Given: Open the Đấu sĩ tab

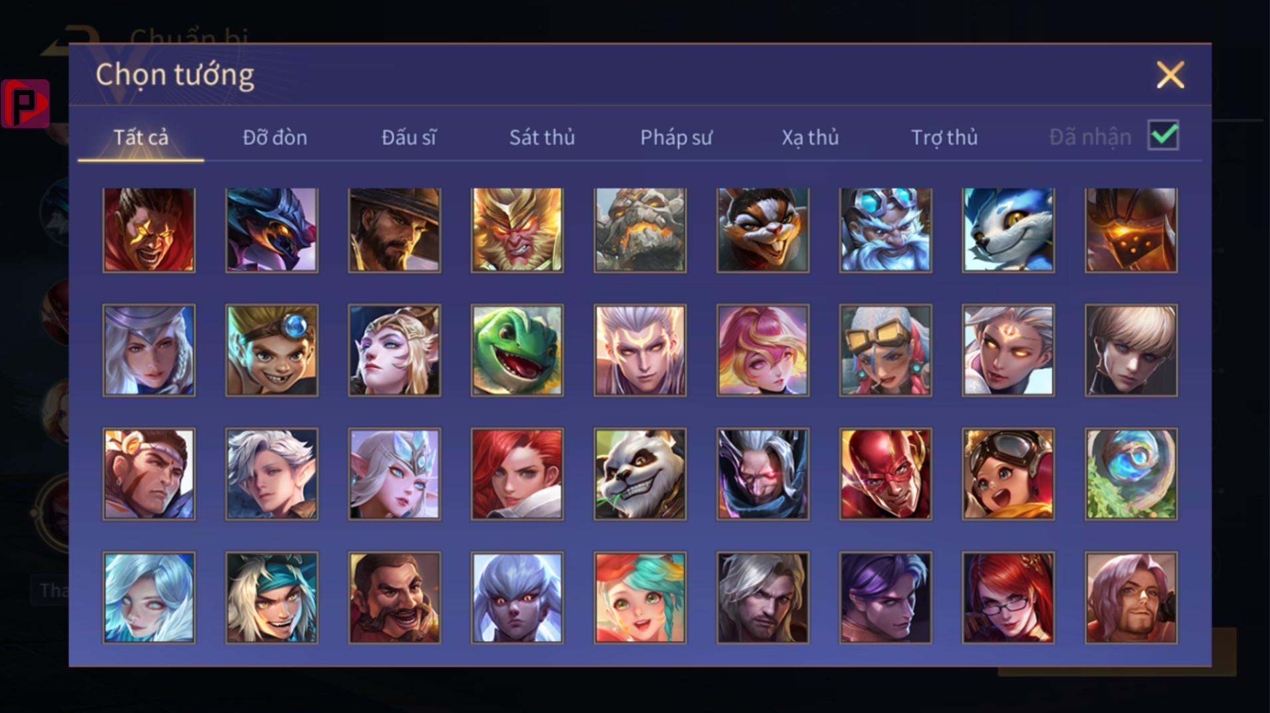Looking at the screenshot, I should tap(409, 137).
